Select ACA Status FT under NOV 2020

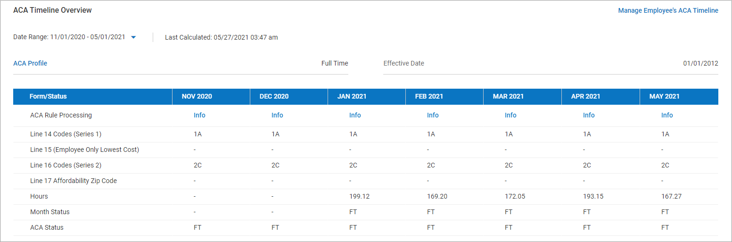pyautogui.click(x=197, y=227)
